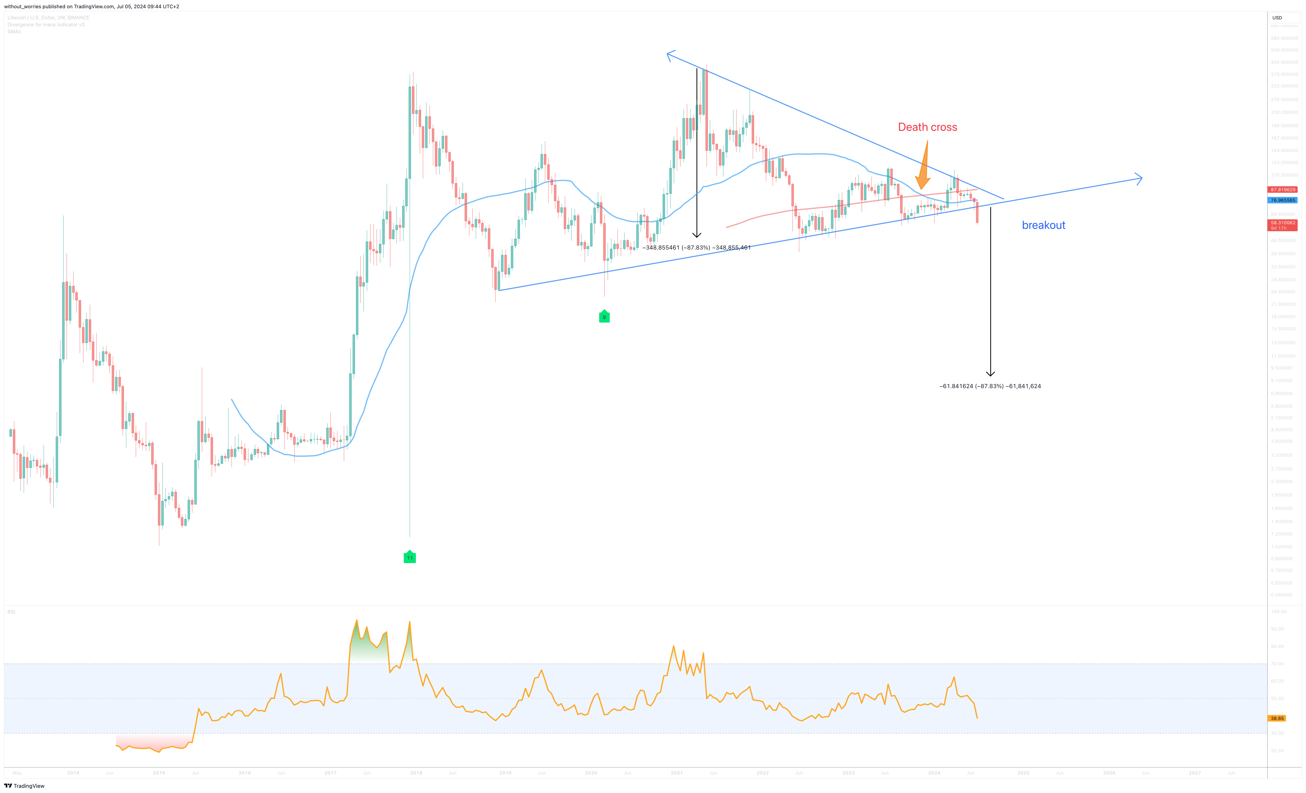Click the 2015 label on time axis

pyautogui.click(x=159, y=773)
